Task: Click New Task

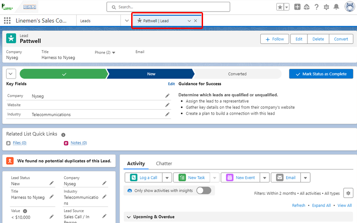Action: 192,178
